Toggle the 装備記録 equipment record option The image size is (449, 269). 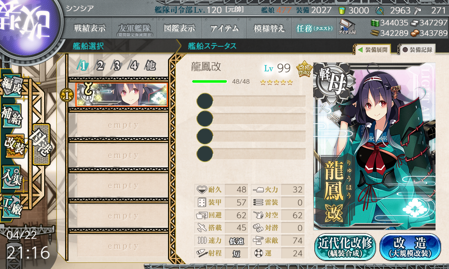pos(417,50)
